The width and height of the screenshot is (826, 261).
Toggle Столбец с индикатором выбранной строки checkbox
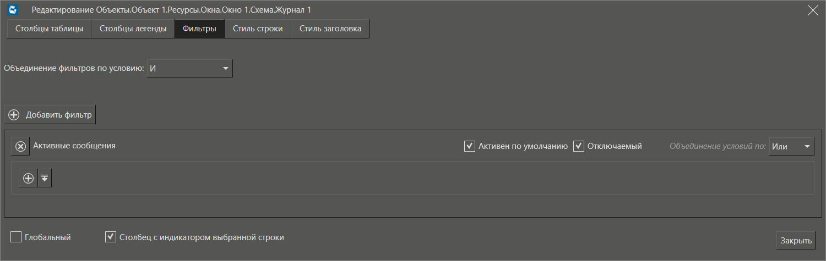point(111,237)
